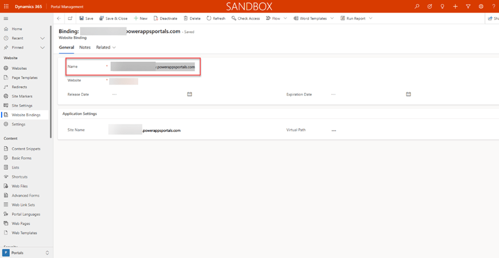This screenshot has width=499, height=258.
Task: Click the Deactivate button
Action: (x=165, y=19)
